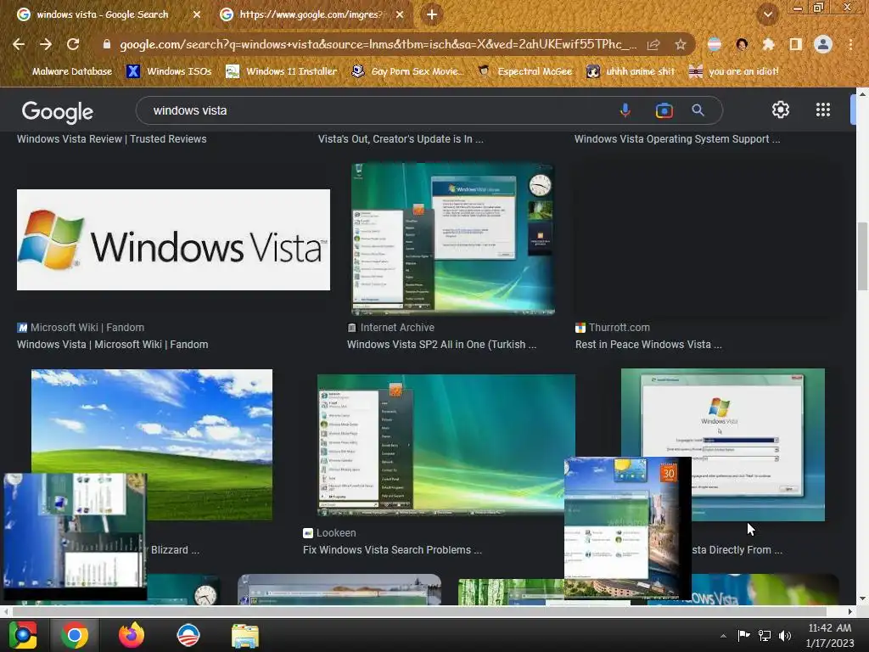Bookmark this page with the star icon
This screenshot has width=869, height=652.
(x=680, y=44)
